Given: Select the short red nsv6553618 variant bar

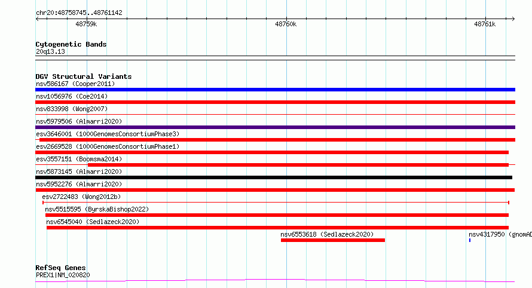Looking at the screenshot, I should click(x=333, y=240).
